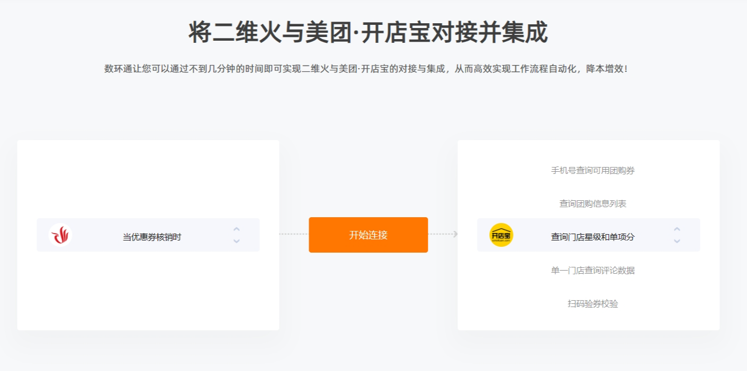Click the page heading 将二维火与美团·开店宝对接并集成

368,32
